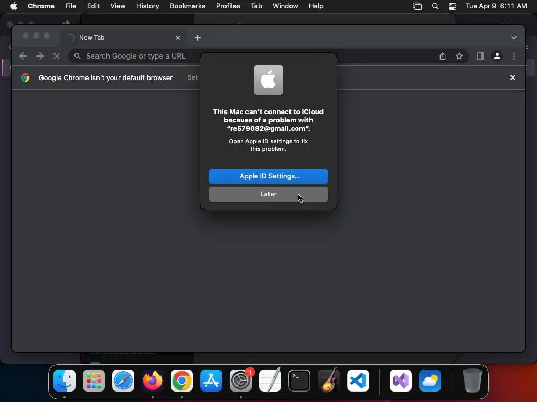The image size is (537, 402).
Task: Open the Tab menu
Action: click(x=256, y=6)
